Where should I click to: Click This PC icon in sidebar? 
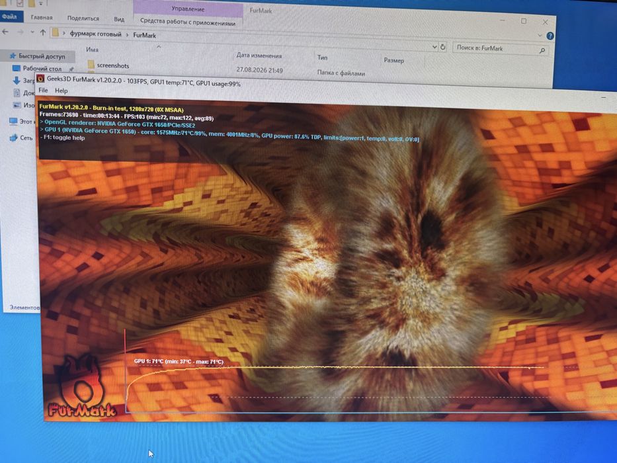[x=13, y=121]
